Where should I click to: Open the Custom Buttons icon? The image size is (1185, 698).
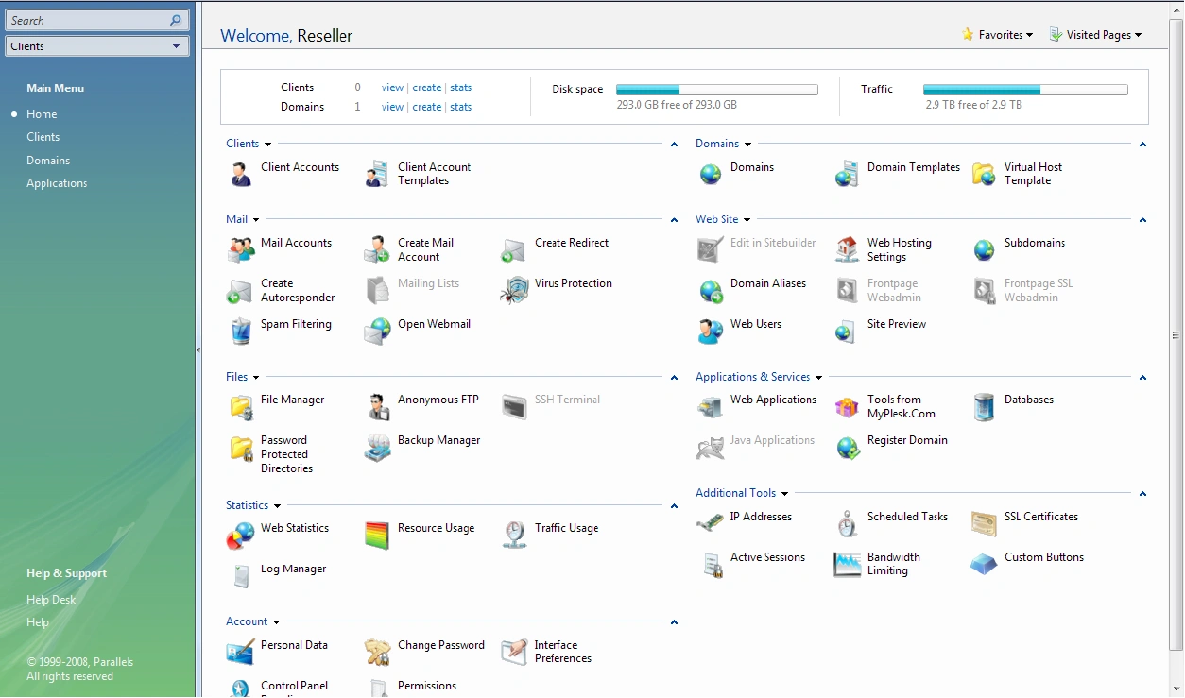tap(985, 564)
